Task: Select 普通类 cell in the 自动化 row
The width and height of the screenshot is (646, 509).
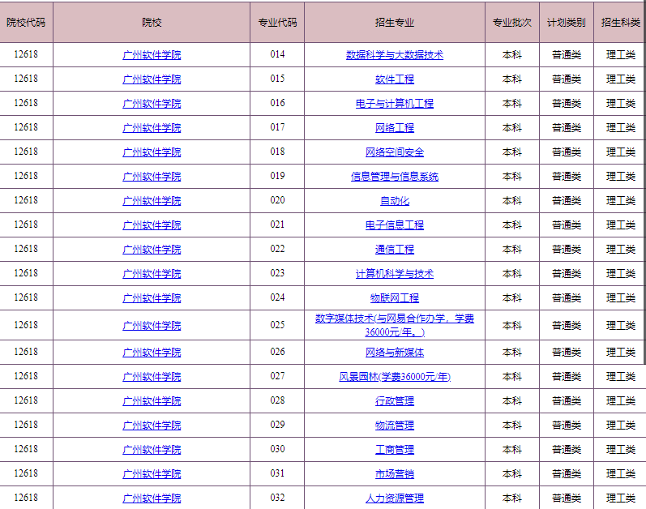Action: coord(567,200)
